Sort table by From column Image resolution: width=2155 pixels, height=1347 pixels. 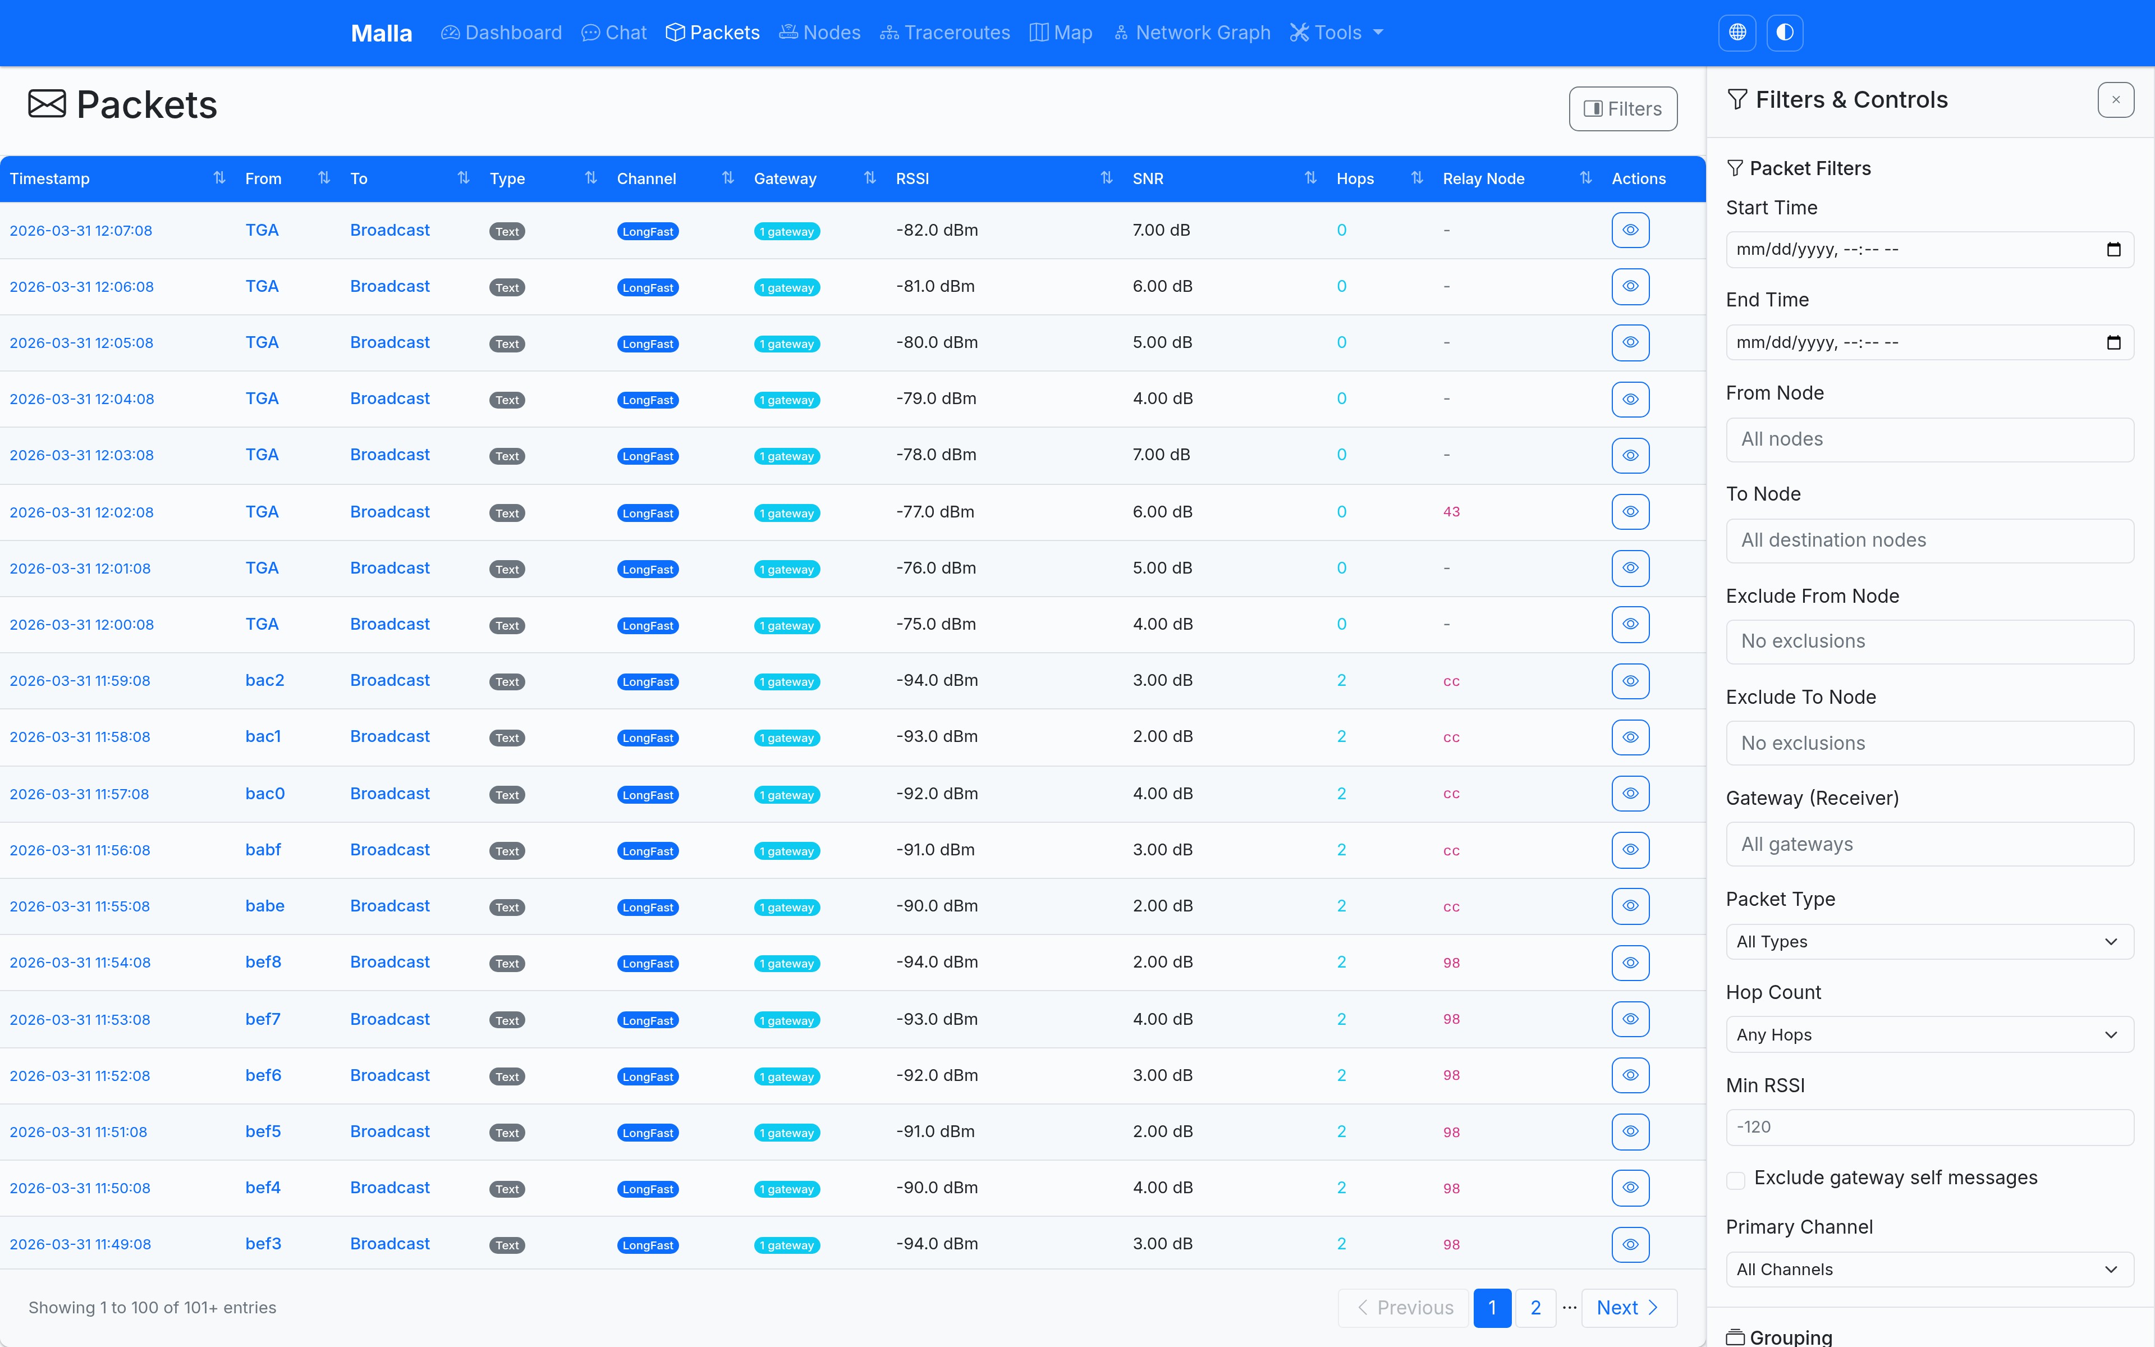tap(288, 178)
